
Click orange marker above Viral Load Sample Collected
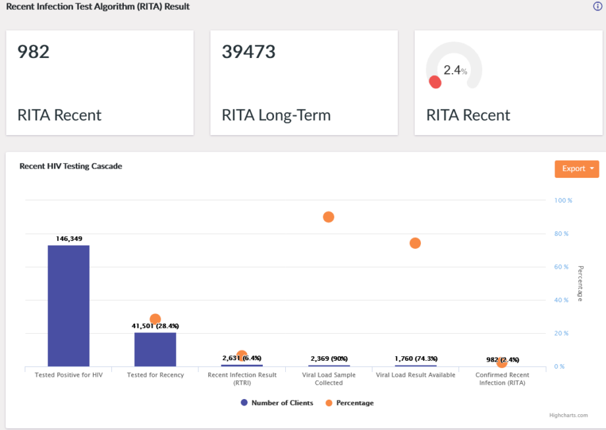click(328, 217)
